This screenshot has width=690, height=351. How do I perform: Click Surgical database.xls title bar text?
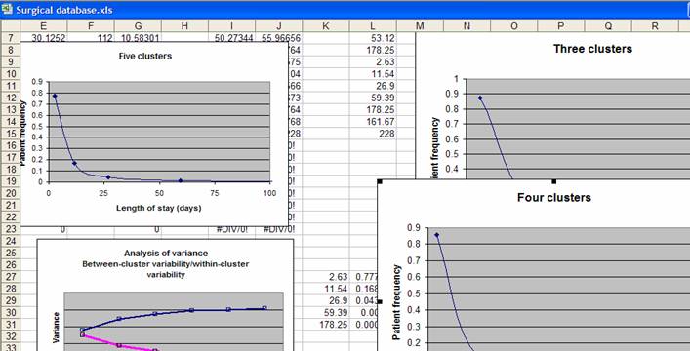(x=64, y=10)
